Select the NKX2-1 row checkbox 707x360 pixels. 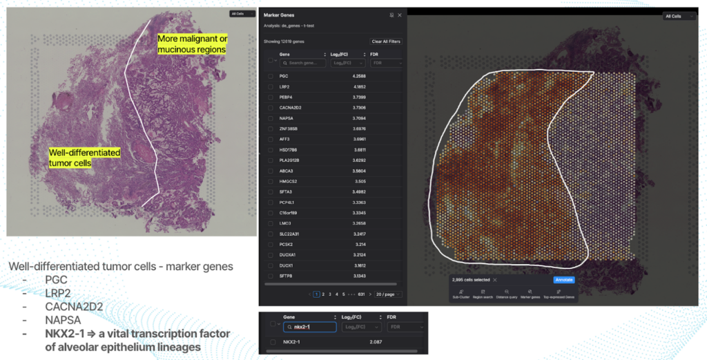click(x=273, y=342)
